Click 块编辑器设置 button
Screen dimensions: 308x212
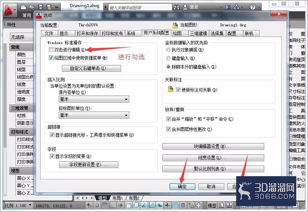(x=213, y=146)
